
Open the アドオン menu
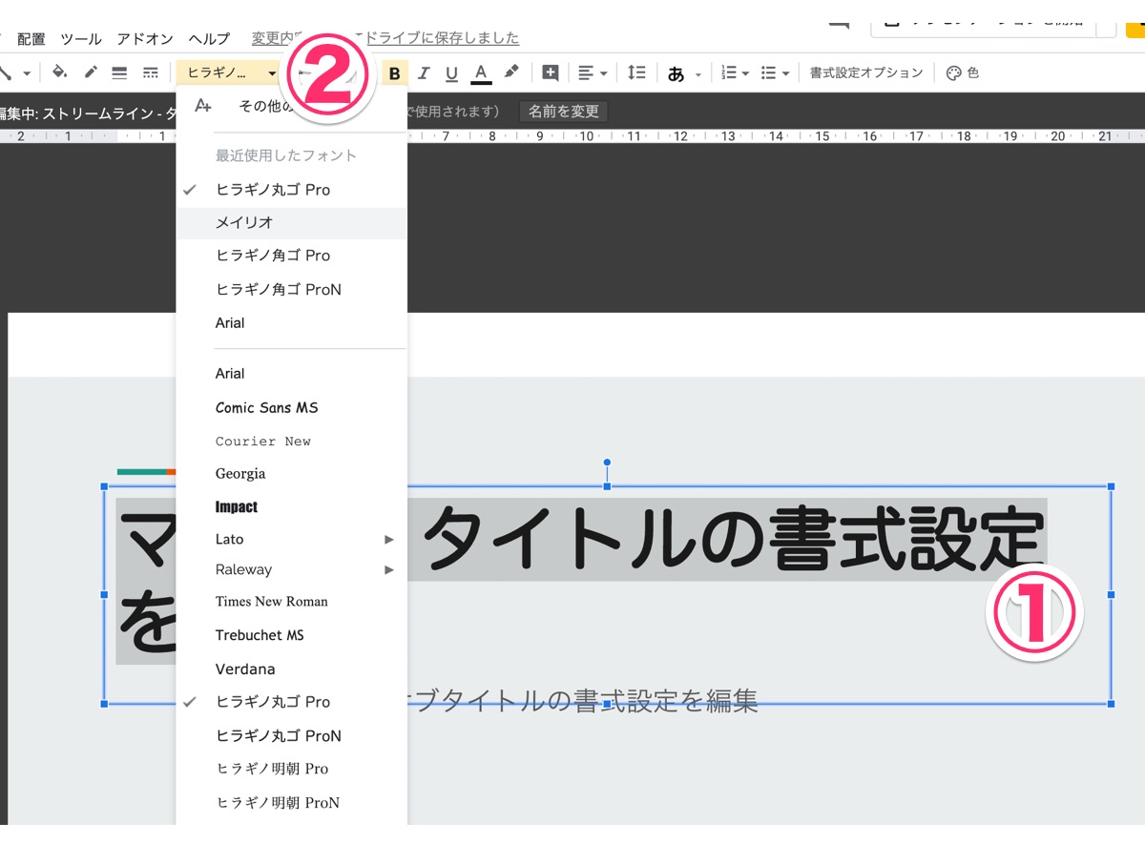pyautogui.click(x=145, y=38)
